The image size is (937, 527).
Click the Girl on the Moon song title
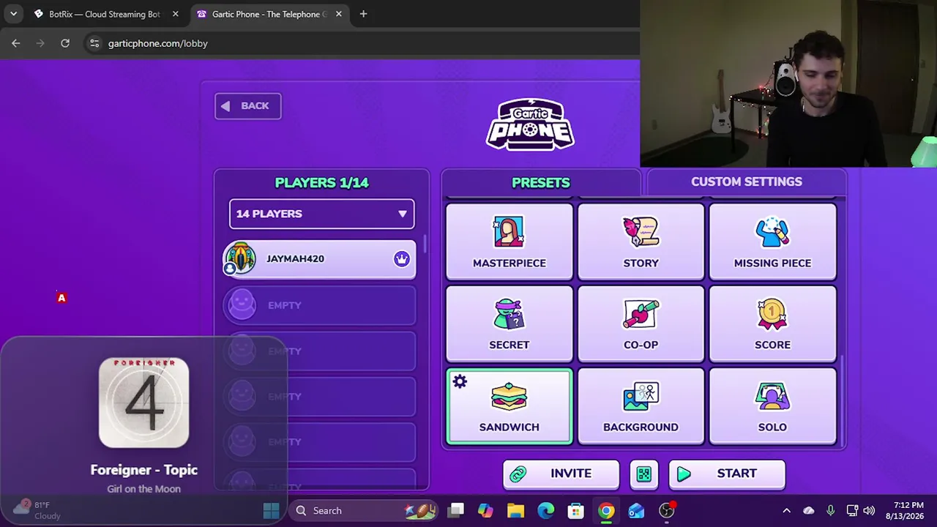[x=143, y=489]
